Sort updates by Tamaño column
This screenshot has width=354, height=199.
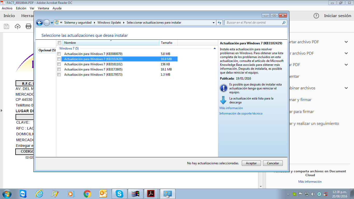point(168,43)
